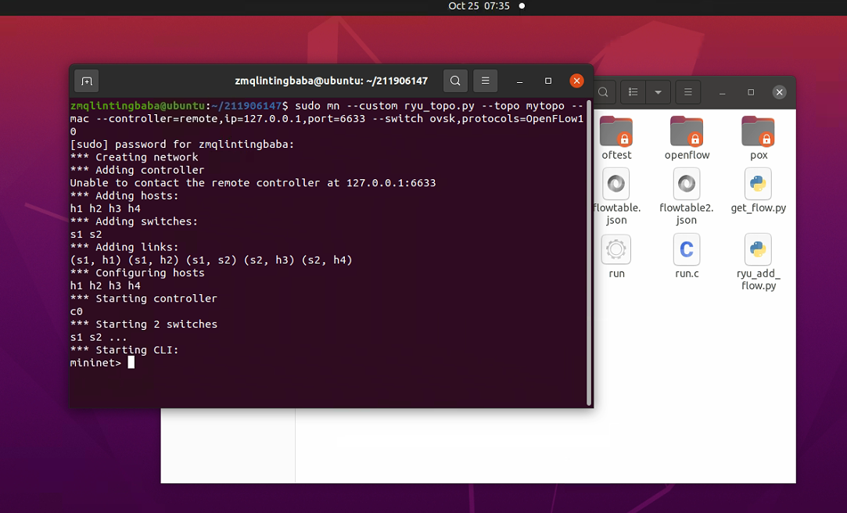Select the run executable file

pos(616,256)
